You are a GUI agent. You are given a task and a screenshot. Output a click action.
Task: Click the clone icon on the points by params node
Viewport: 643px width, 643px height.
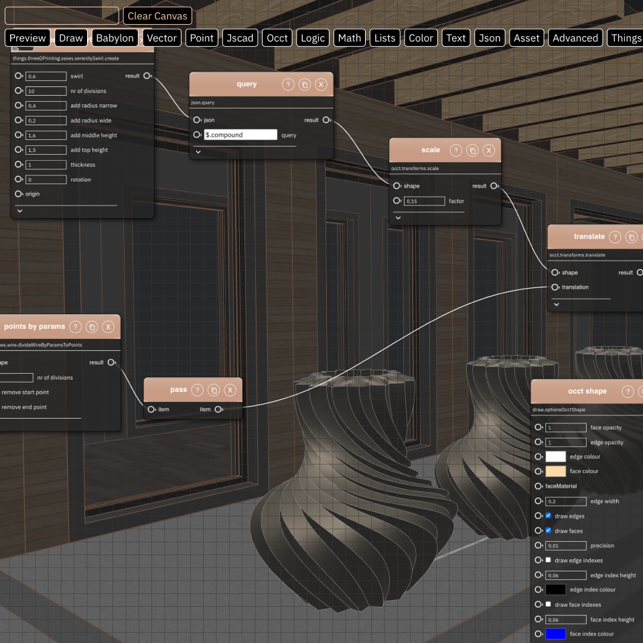[x=92, y=326]
